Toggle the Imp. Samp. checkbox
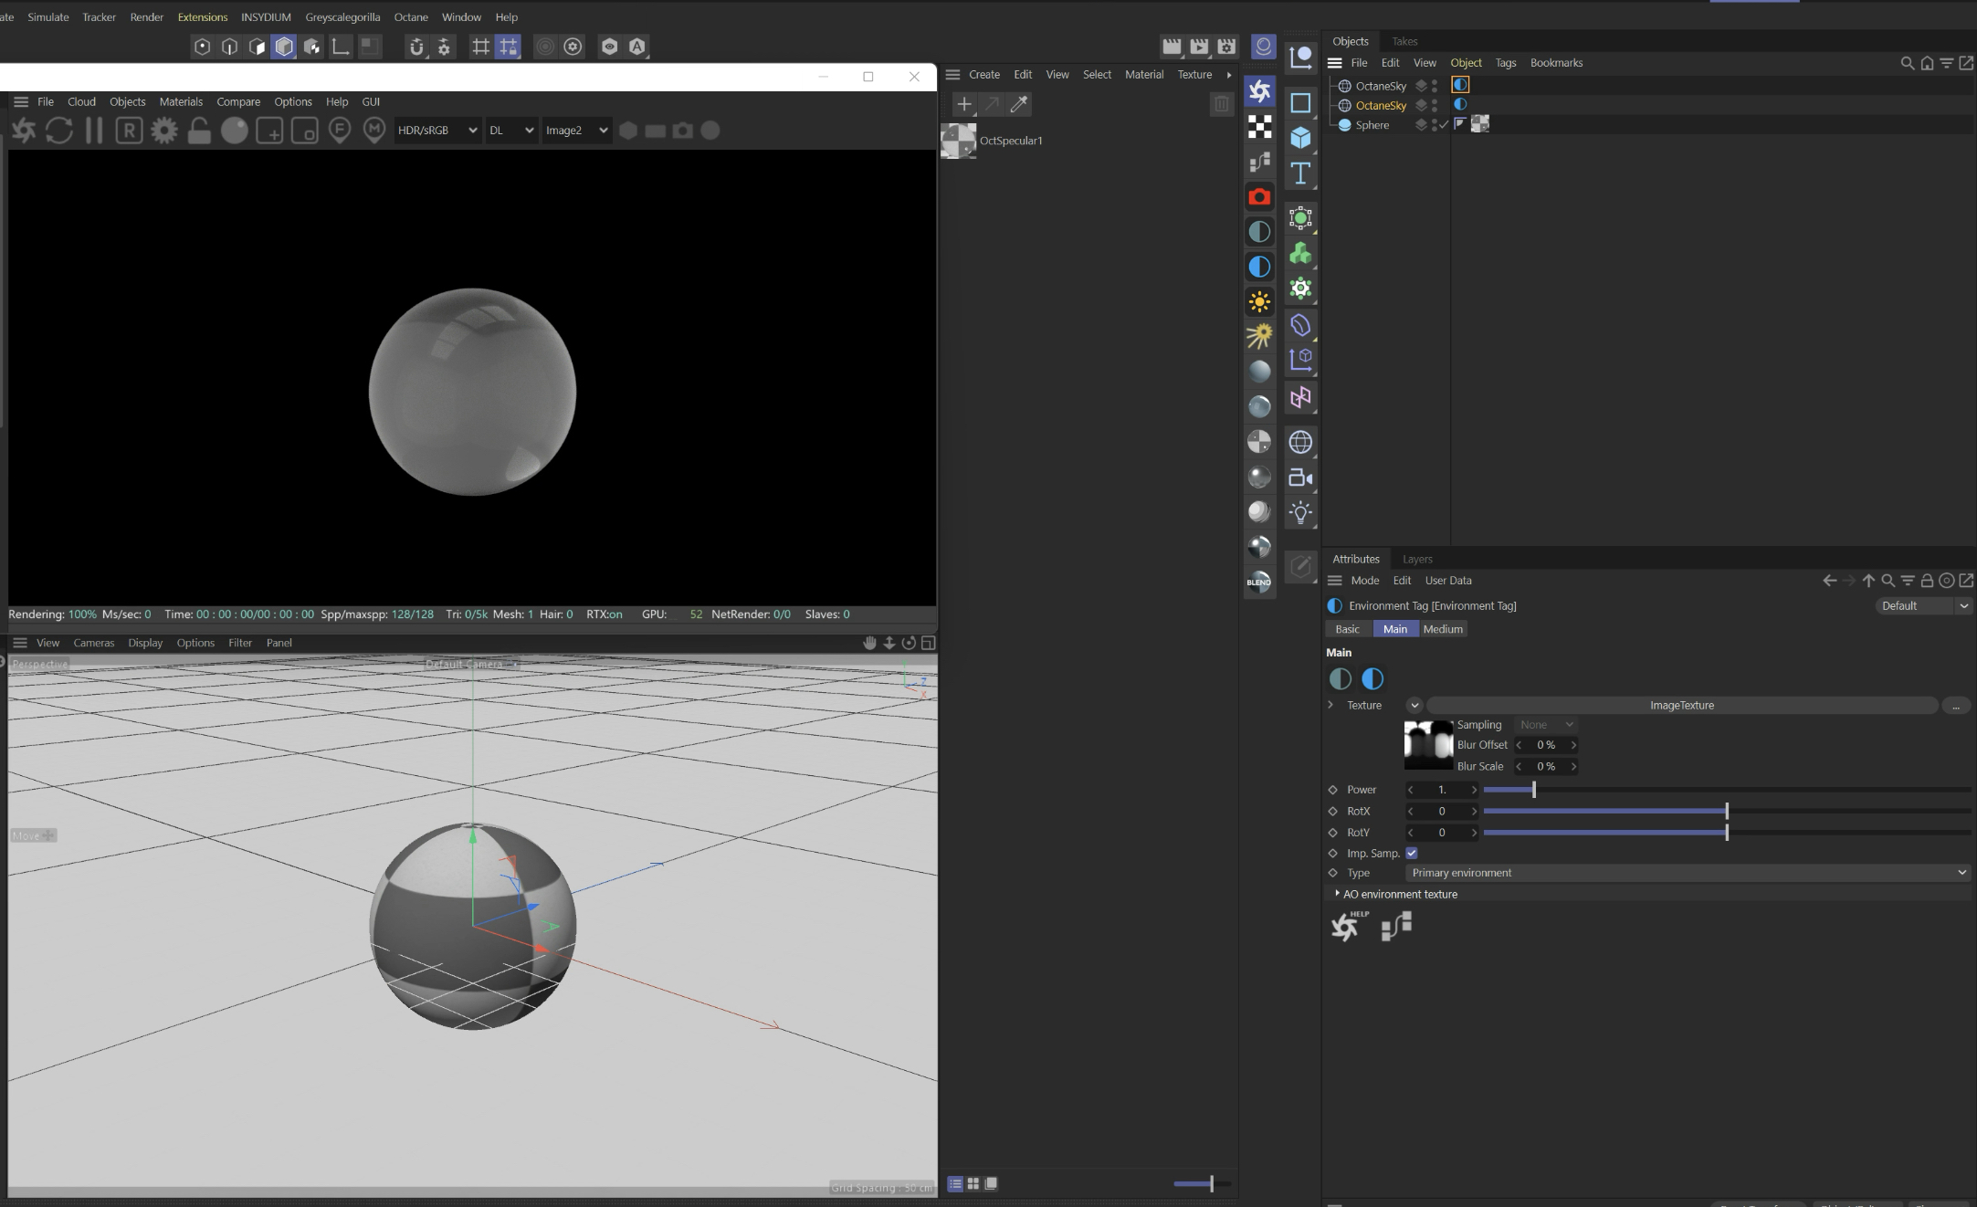 tap(1412, 853)
